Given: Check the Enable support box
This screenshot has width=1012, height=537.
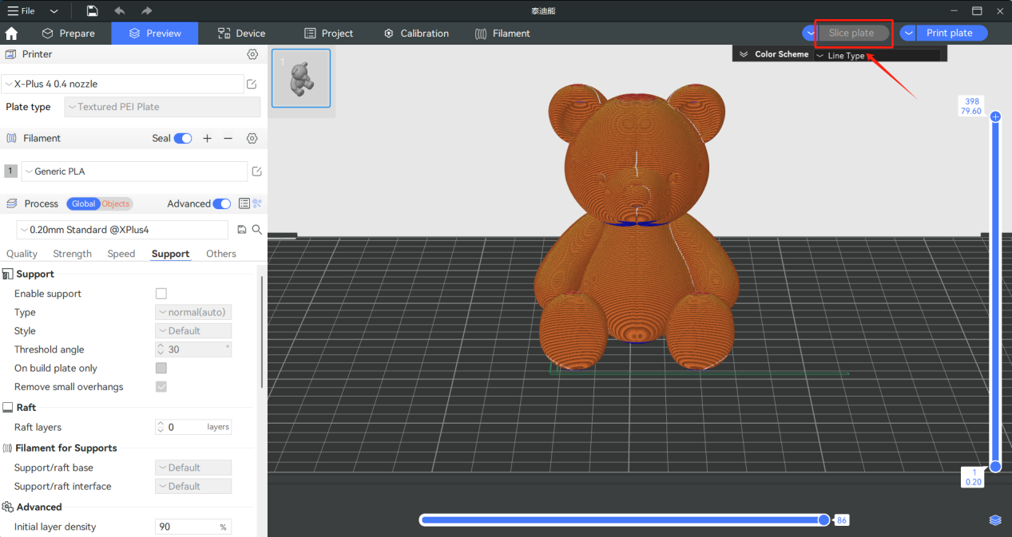Looking at the screenshot, I should tap(161, 294).
